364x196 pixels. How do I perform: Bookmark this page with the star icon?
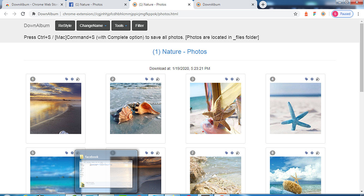coord(295,14)
